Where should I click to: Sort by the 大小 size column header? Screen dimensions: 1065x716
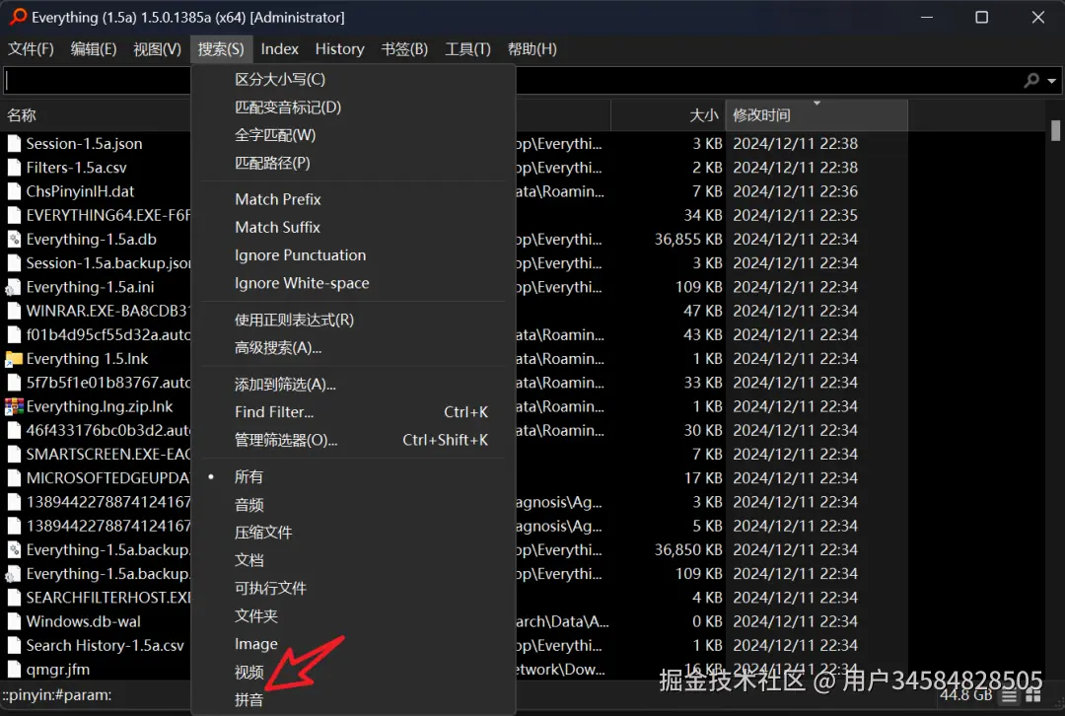pos(668,114)
